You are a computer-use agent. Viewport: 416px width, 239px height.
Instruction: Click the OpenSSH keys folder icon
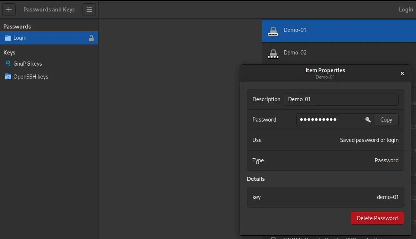pyautogui.click(x=8, y=77)
